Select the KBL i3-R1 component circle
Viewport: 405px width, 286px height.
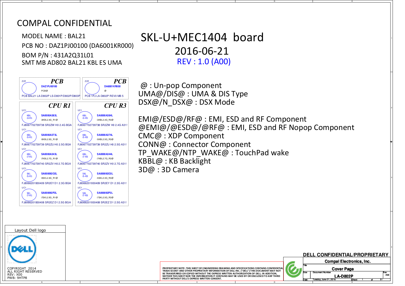coord(29,117)
